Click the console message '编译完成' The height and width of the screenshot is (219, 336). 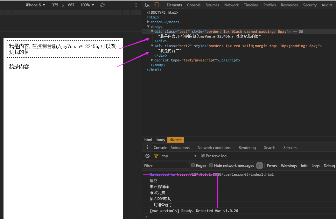click(x=157, y=193)
